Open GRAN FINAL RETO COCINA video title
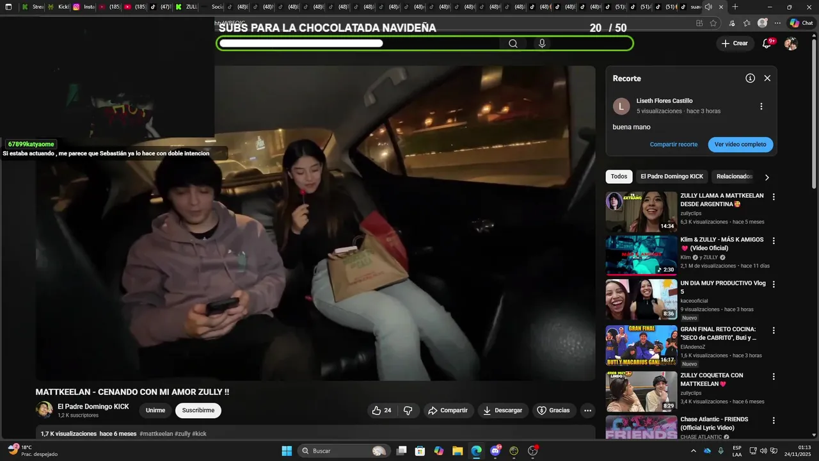819x461 pixels. click(x=718, y=333)
